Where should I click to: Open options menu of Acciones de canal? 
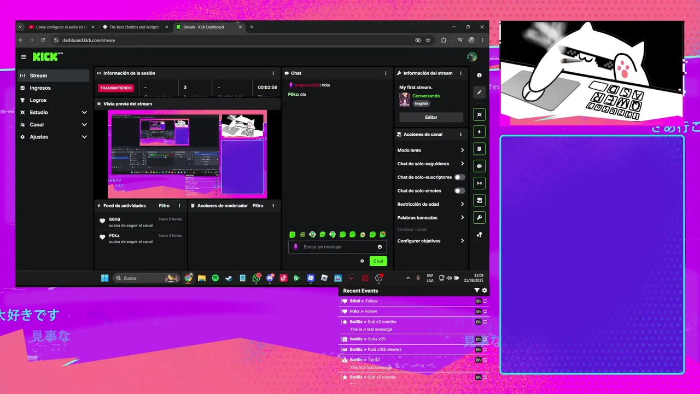coord(460,134)
